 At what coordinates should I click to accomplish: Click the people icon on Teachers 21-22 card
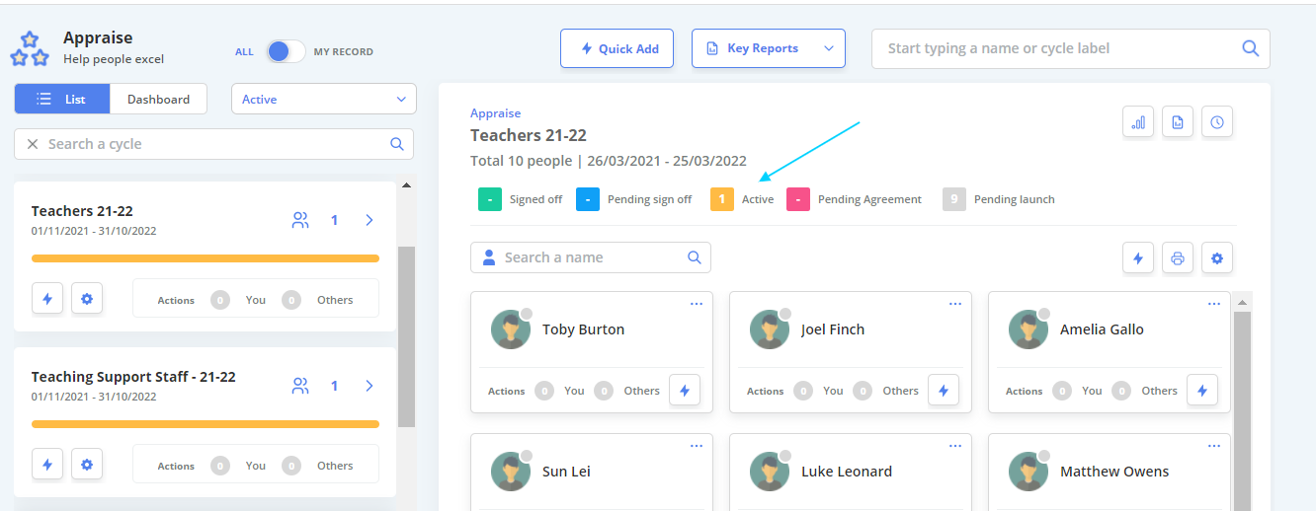[300, 220]
